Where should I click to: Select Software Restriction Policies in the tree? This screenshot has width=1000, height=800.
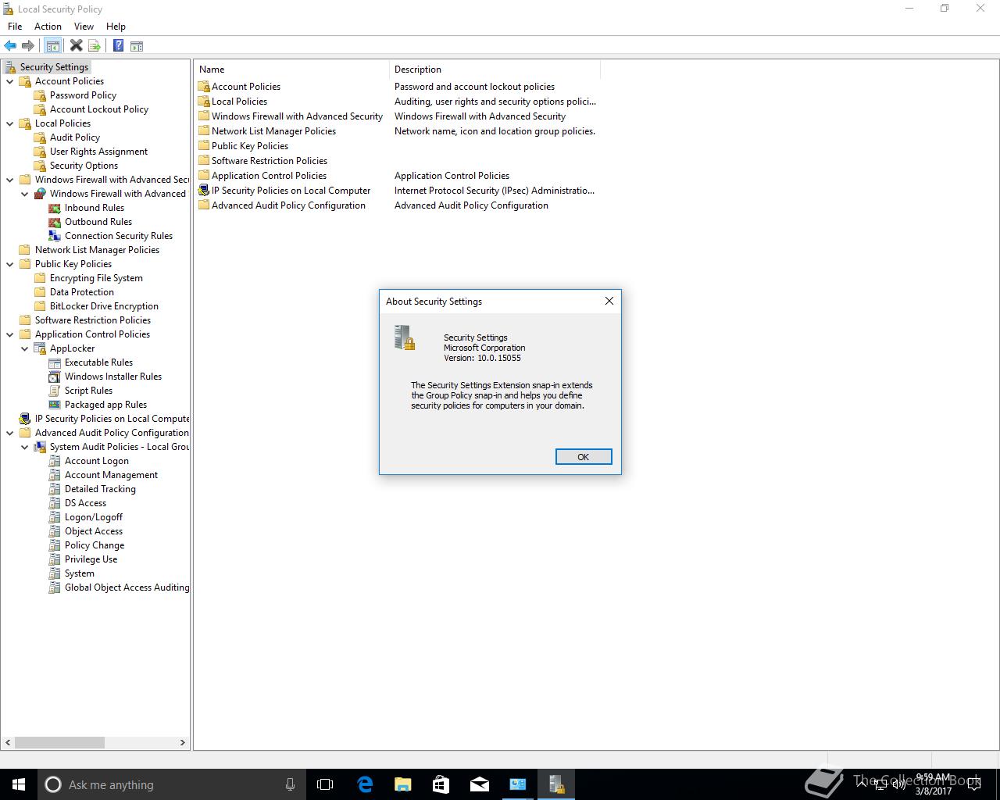tap(93, 320)
